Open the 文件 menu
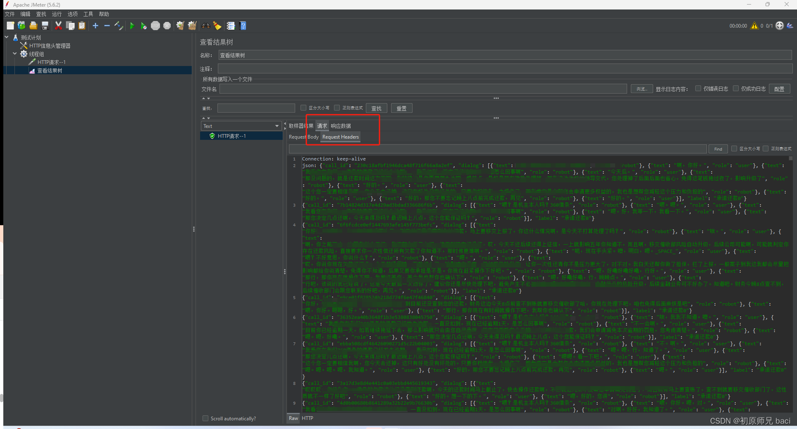 point(10,14)
